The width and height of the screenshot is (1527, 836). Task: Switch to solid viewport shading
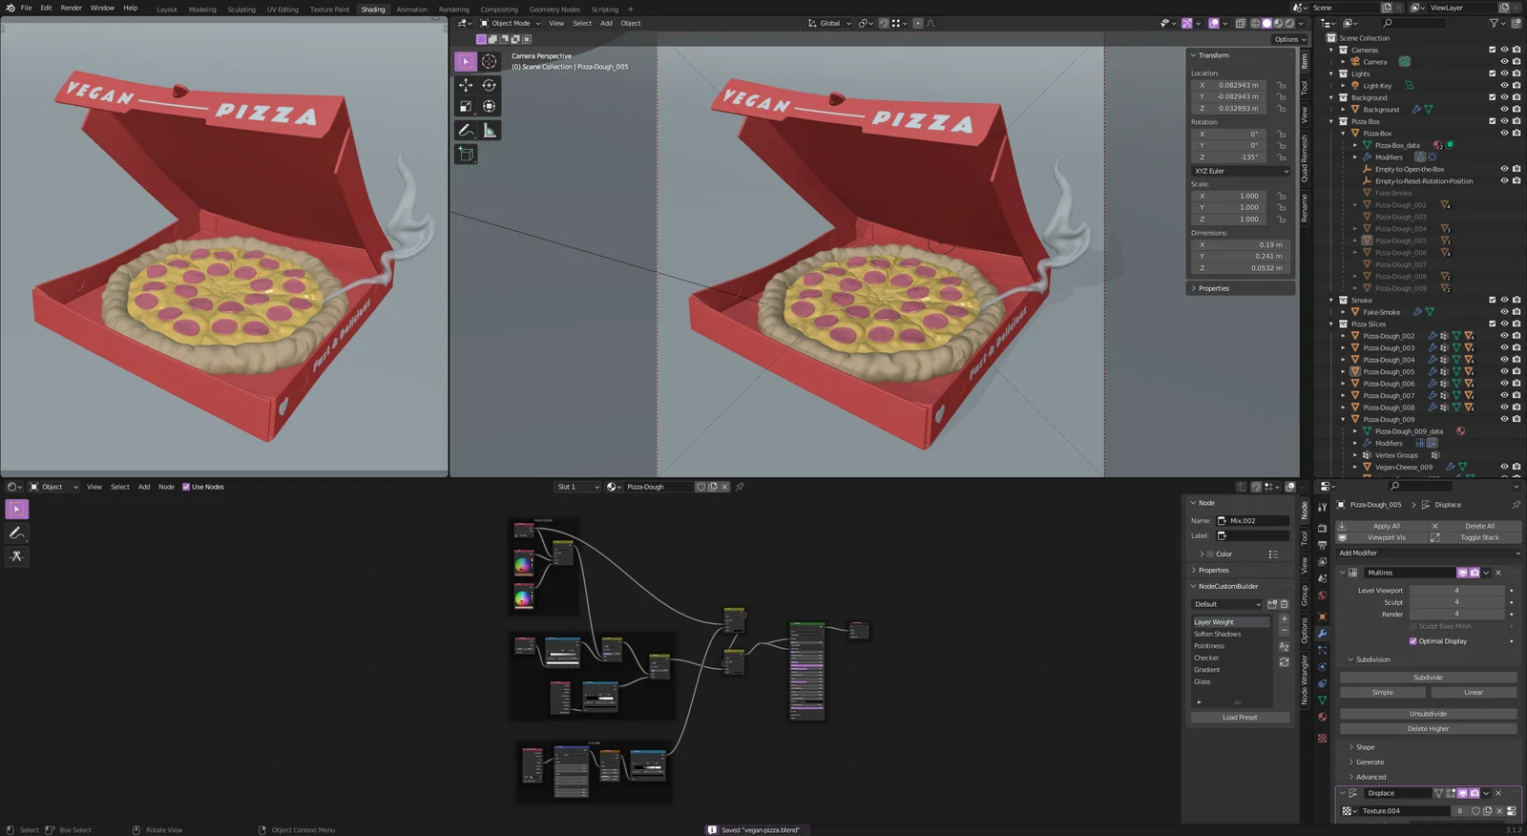click(x=1267, y=23)
